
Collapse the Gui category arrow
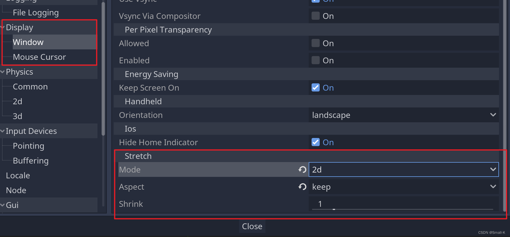pos(3,205)
